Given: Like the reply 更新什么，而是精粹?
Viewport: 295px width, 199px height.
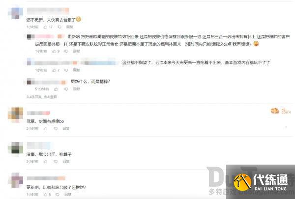Looking at the screenshot, I should click(56, 89).
